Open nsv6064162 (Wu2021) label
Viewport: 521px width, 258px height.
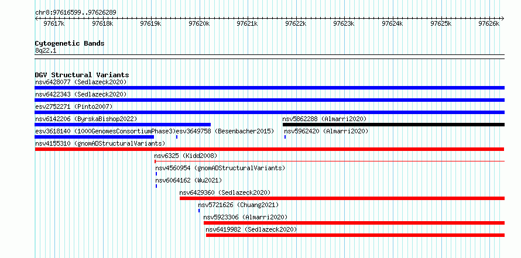pyautogui.click(x=188, y=180)
